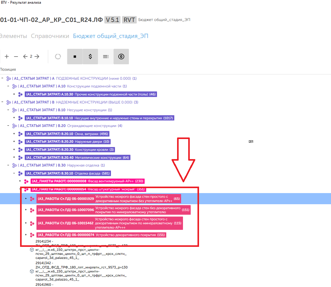Click group icon of B.20 Ограждающие конструкции

pyautogui.click(x=14, y=126)
